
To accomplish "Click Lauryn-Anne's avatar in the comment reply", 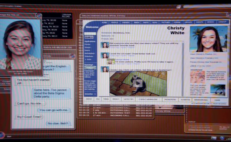I will (111, 61).
